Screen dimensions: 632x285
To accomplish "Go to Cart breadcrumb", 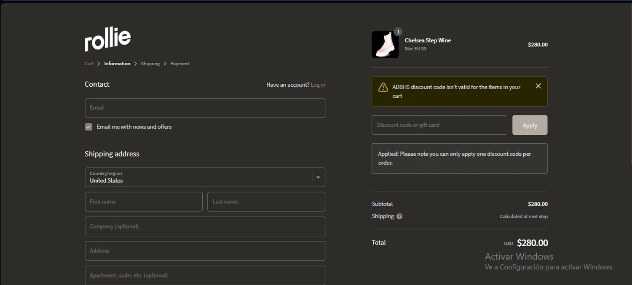I will tap(89, 64).
